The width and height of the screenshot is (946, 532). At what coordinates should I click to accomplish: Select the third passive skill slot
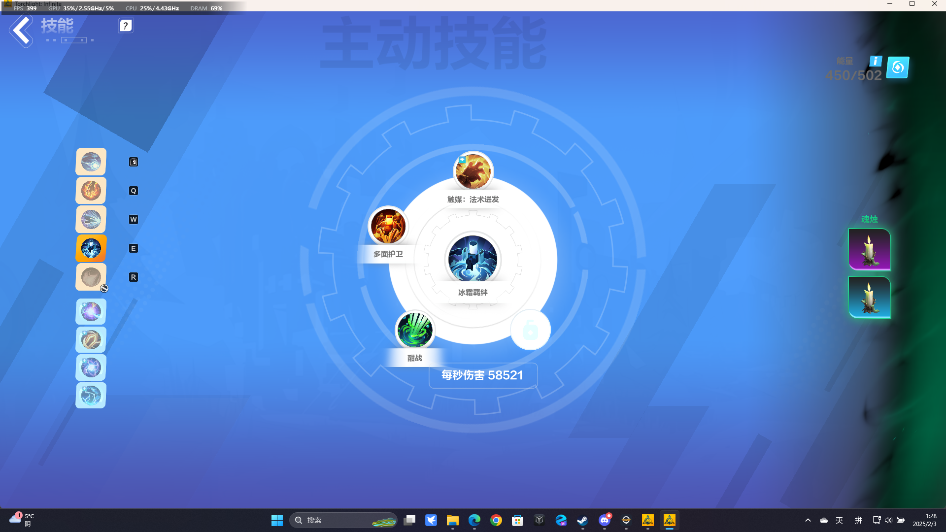tap(91, 367)
